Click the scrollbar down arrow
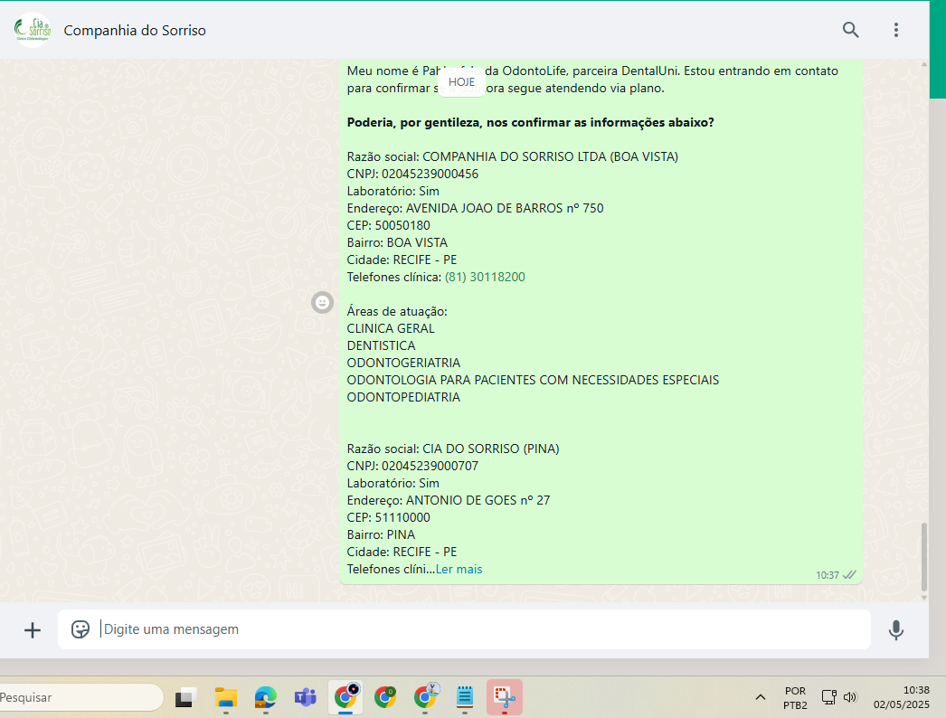This screenshot has height=718, width=946. point(923,598)
